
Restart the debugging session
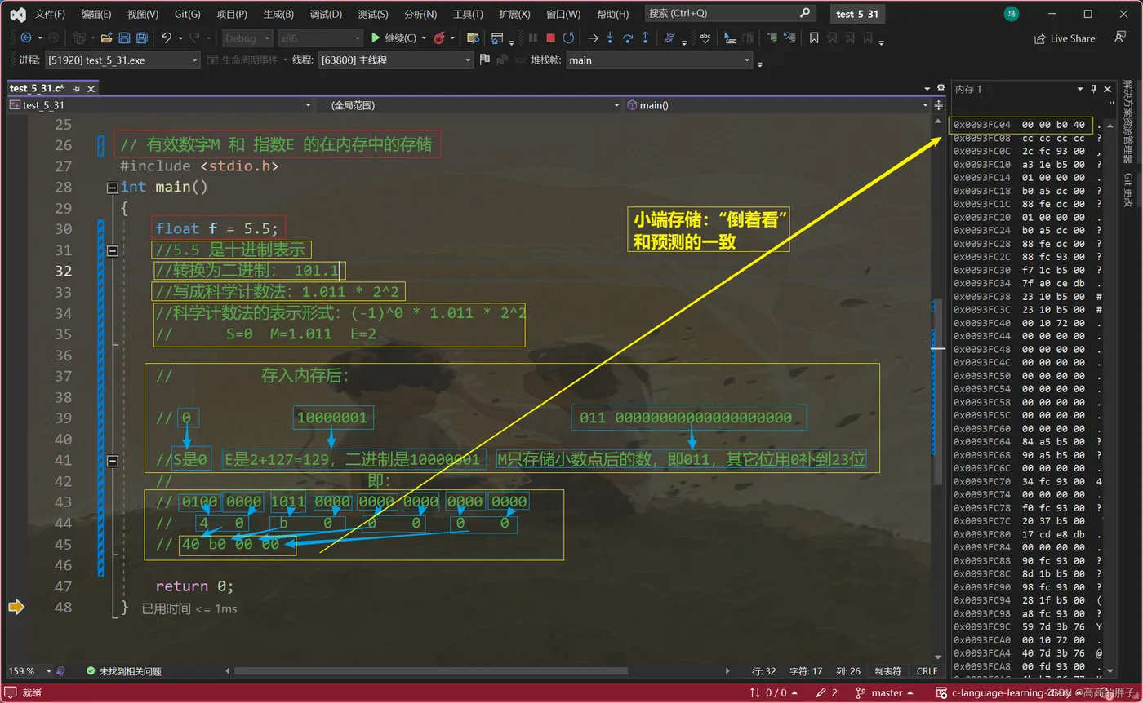pos(568,38)
